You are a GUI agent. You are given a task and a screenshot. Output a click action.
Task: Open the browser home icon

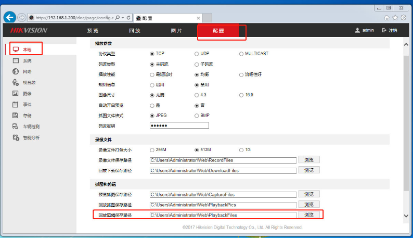tap(386, 18)
